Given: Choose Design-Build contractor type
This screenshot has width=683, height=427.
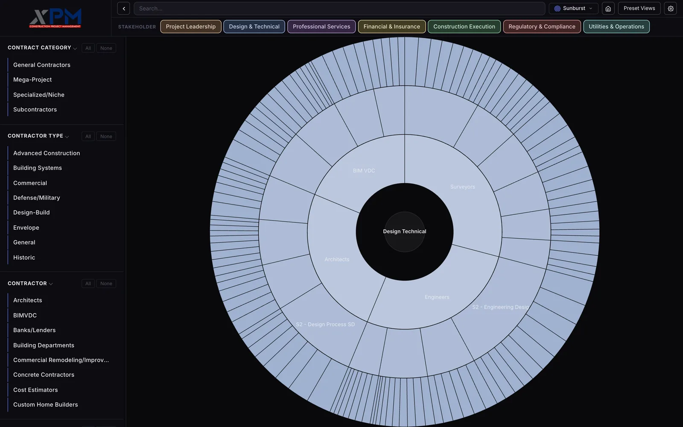Looking at the screenshot, I should click(32, 212).
